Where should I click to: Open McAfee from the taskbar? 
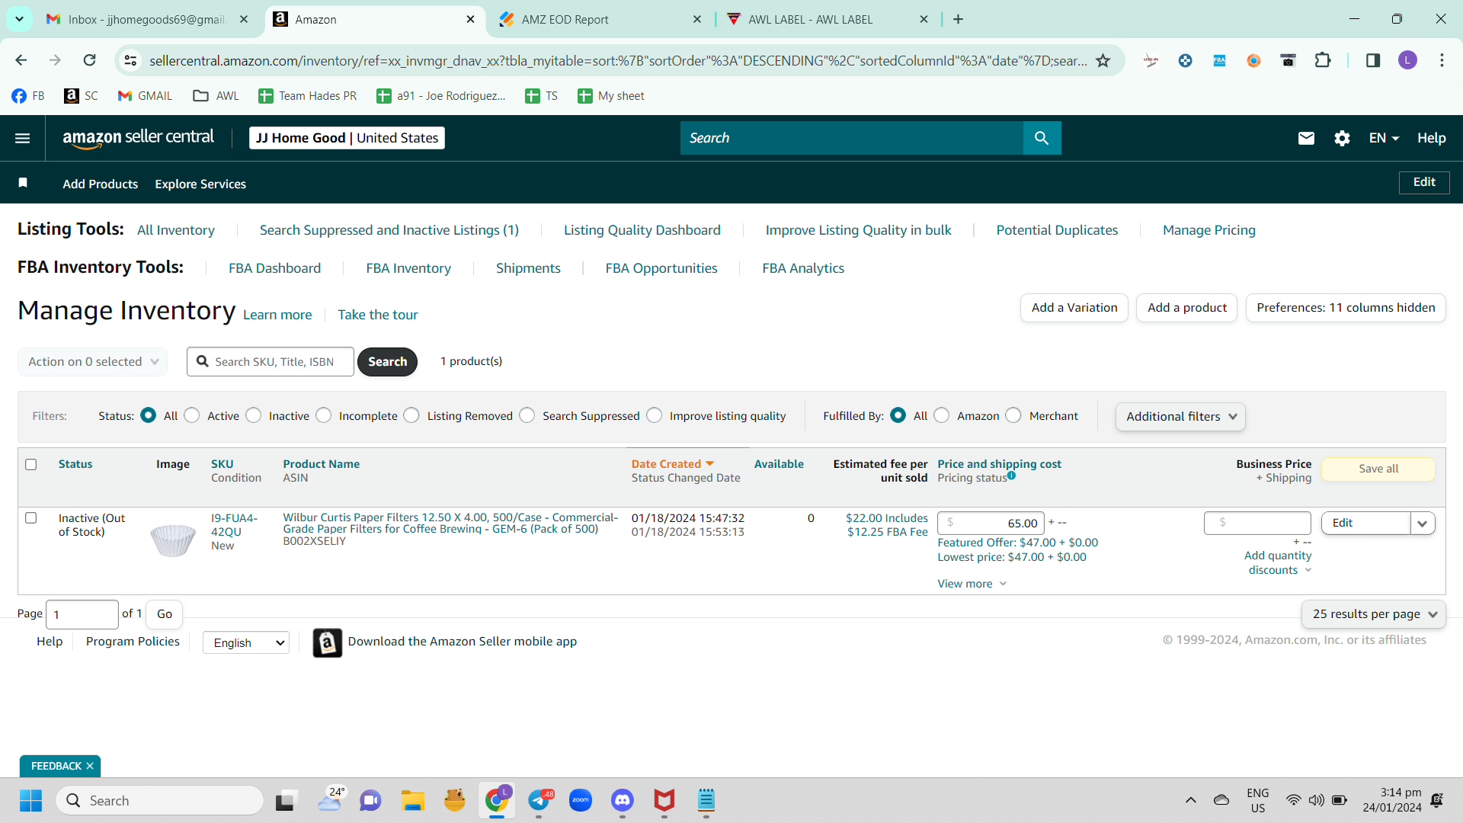click(x=664, y=800)
